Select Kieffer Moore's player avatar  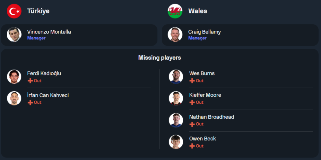tap(176, 98)
